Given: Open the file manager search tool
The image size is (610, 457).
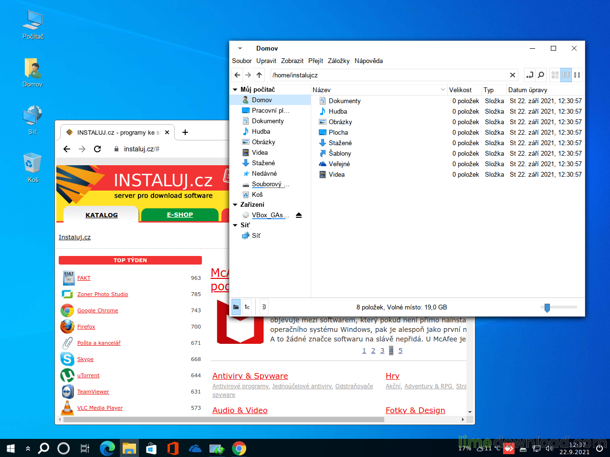Looking at the screenshot, I should (x=541, y=75).
